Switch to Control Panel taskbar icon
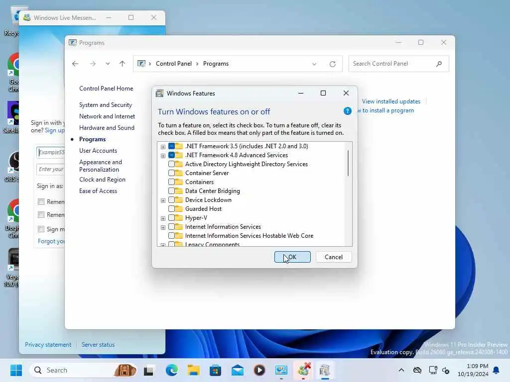The width and height of the screenshot is (510, 382). point(281,370)
